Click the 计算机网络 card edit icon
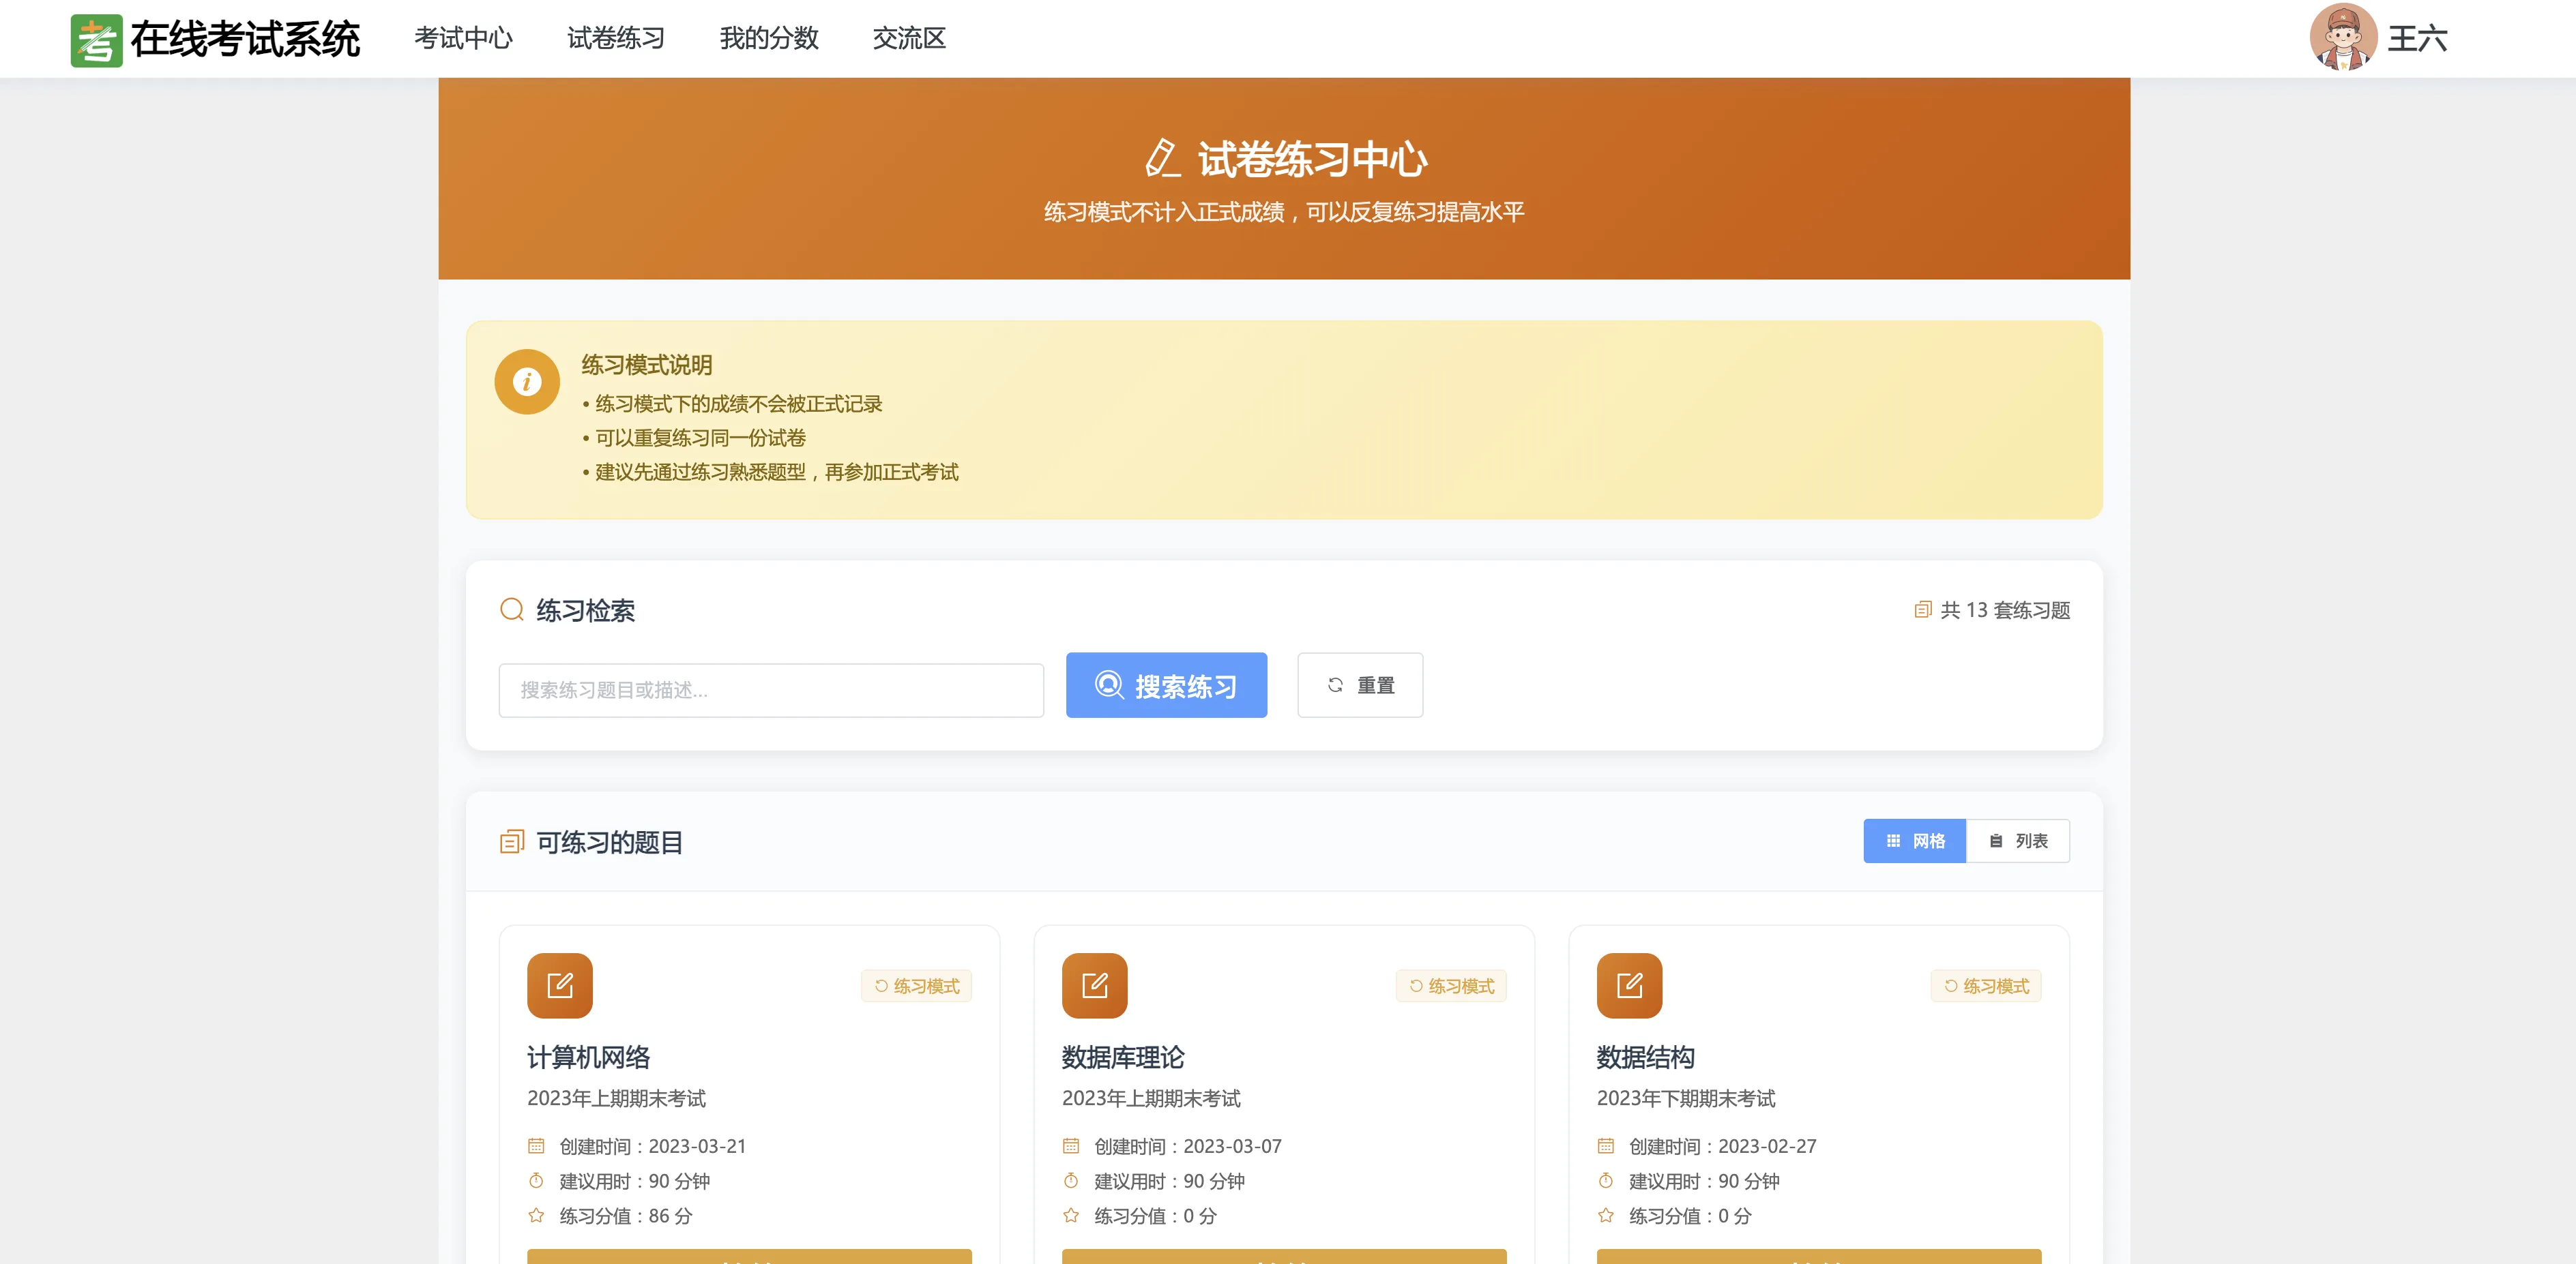2576x1264 pixels. click(x=559, y=985)
